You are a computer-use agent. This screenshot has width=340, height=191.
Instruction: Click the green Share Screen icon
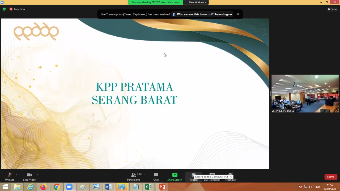pos(175,175)
